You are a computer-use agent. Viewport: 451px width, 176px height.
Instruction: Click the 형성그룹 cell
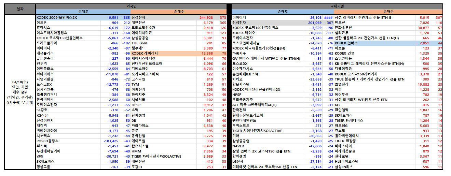68,167
